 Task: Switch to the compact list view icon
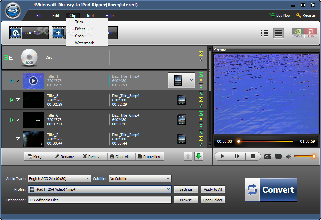pyautogui.click(x=279, y=33)
